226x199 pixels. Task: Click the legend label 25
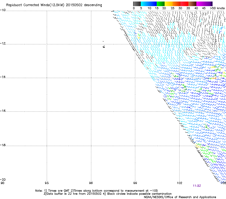click(173, 8)
